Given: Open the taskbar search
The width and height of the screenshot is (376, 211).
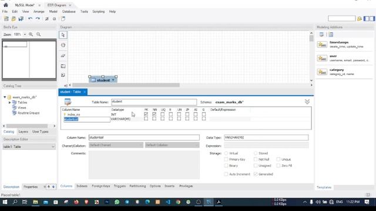Looking at the screenshot, I should click(x=15, y=202).
